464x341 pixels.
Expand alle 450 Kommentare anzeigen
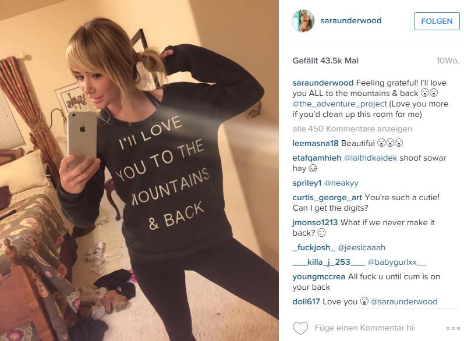[x=352, y=129]
